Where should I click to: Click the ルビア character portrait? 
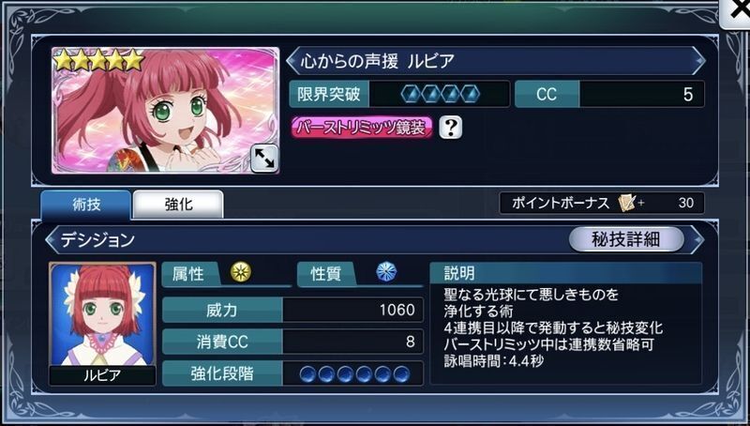click(102, 314)
